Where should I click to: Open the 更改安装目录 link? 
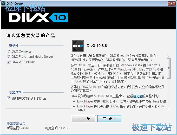(16, 124)
